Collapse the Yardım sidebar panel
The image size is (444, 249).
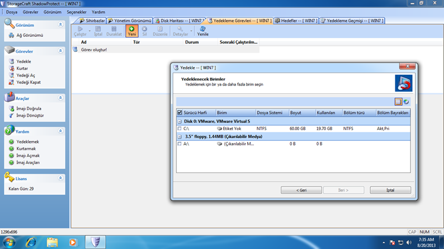pyautogui.click(x=60, y=131)
